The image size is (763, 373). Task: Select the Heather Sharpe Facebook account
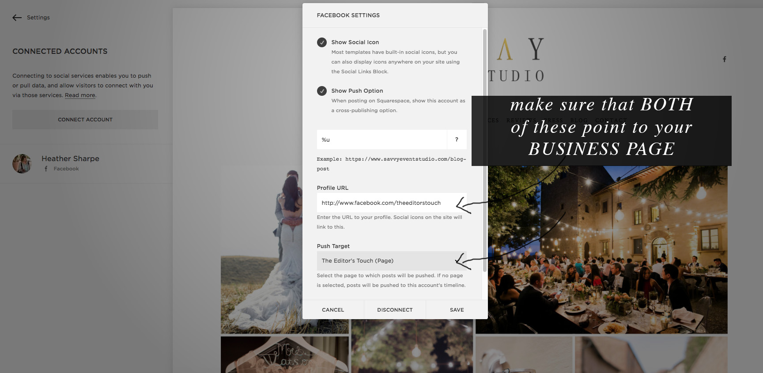point(86,164)
